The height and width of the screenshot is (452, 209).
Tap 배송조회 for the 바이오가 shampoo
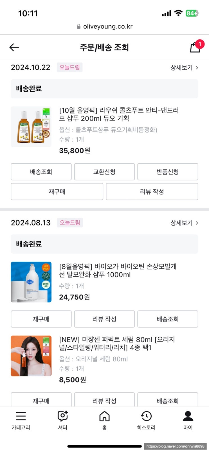(x=168, y=319)
